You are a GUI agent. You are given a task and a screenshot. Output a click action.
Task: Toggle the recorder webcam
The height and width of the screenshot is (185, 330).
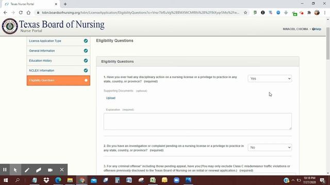[x=50, y=170]
